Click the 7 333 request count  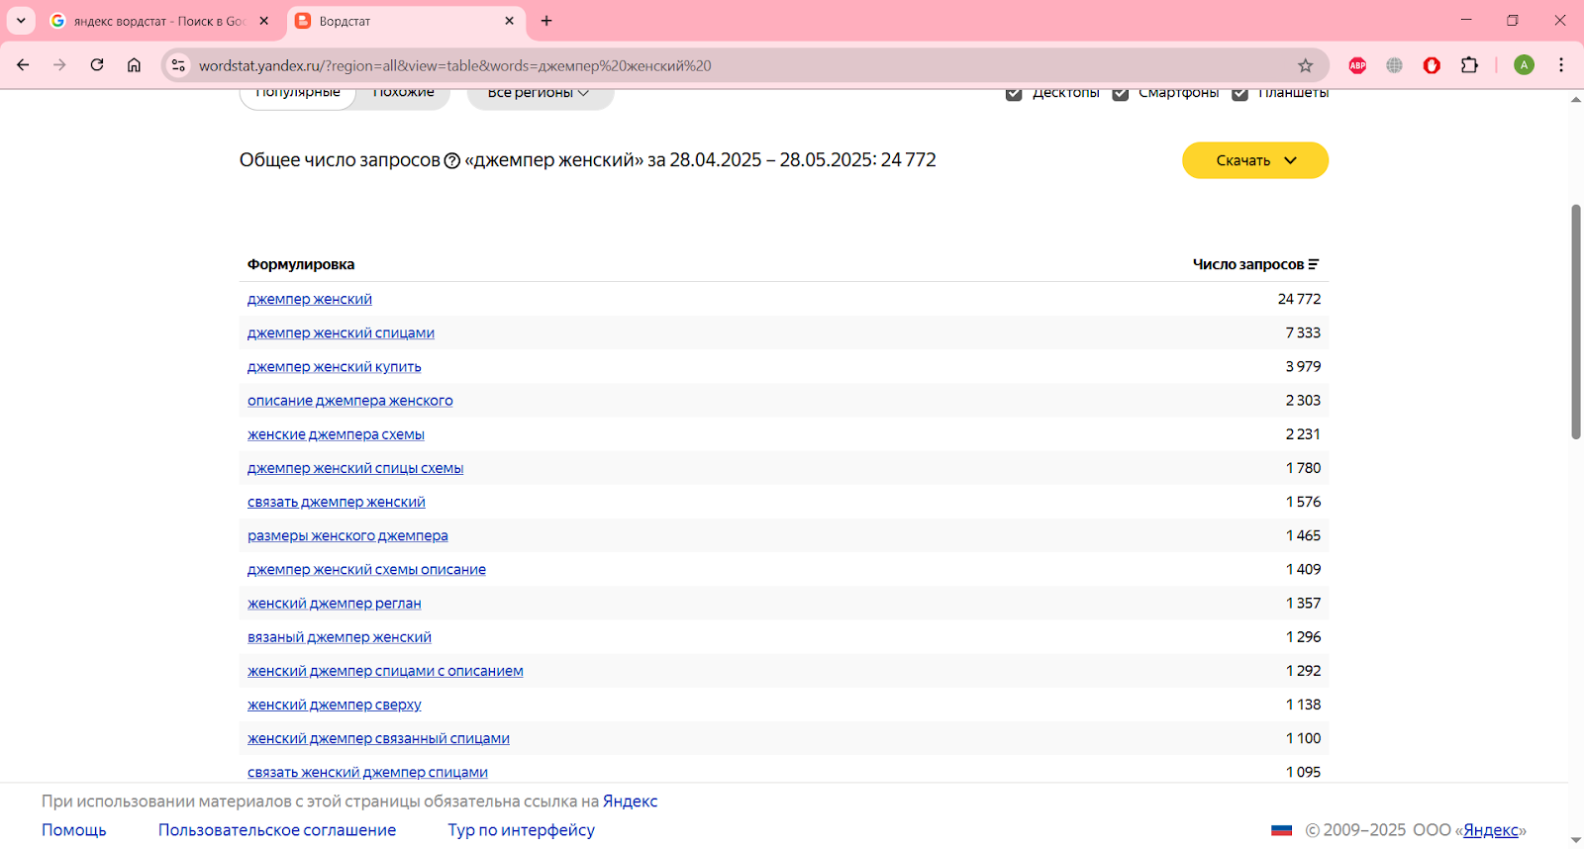[1303, 332]
